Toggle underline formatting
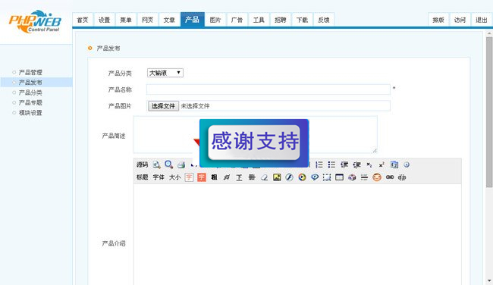493x285 pixels. click(x=239, y=177)
